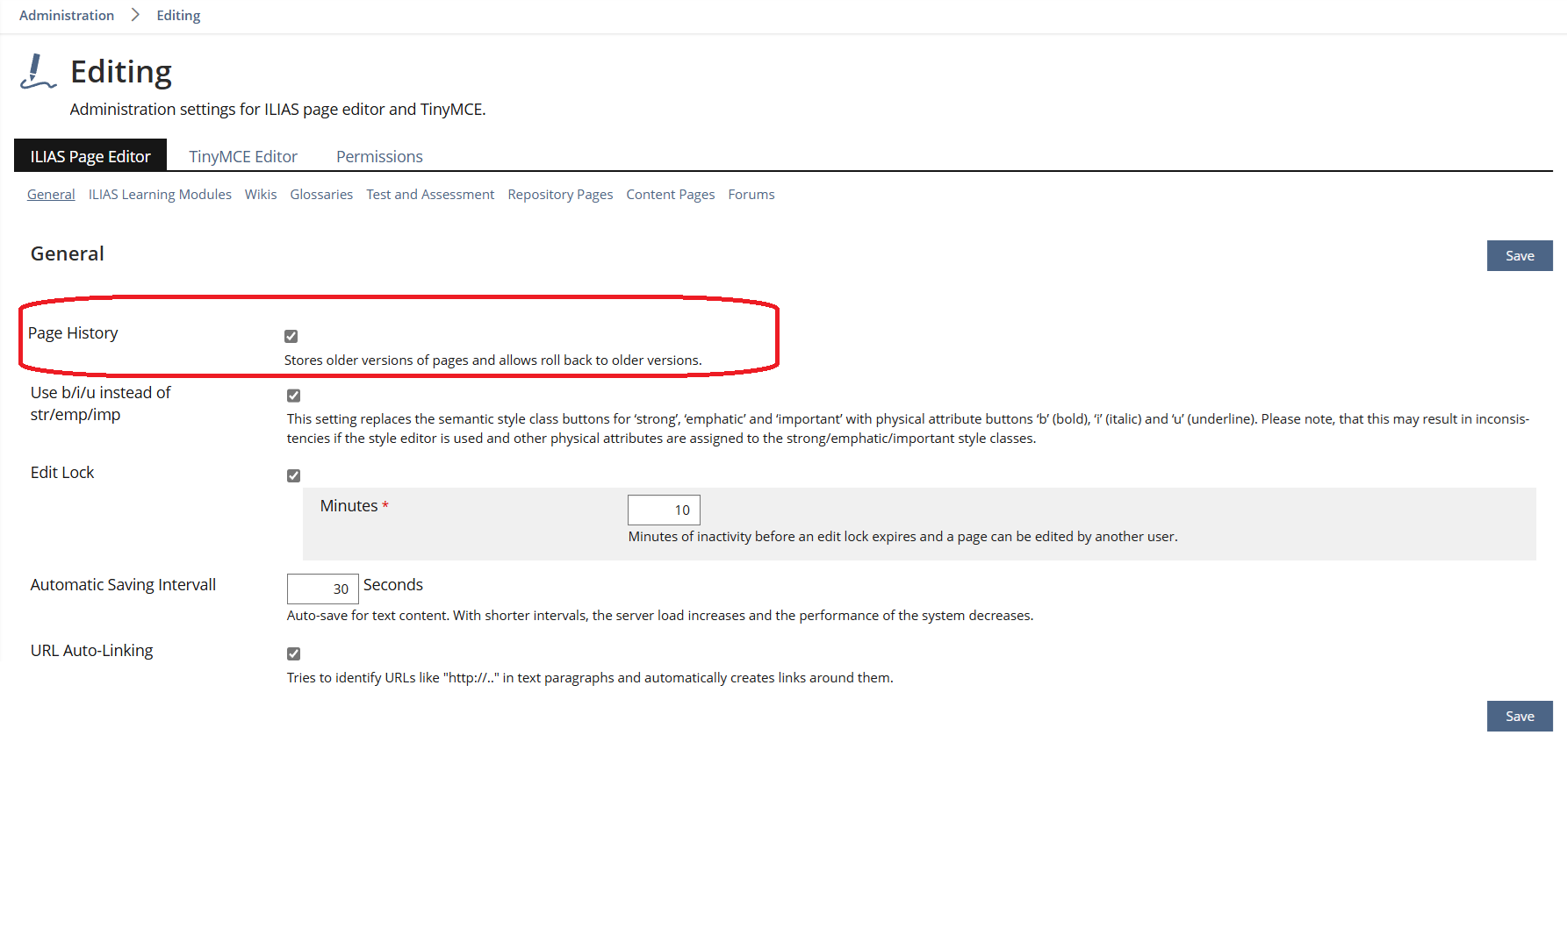Click the Editing breadcrumb link
Image resolution: width=1567 pixels, height=935 pixels.
tap(178, 15)
